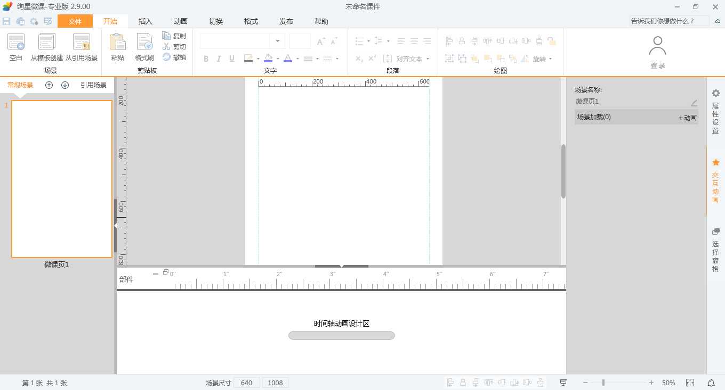The width and height of the screenshot is (725, 390).
Task: Create a blank scene (空白)
Action: coord(16,47)
